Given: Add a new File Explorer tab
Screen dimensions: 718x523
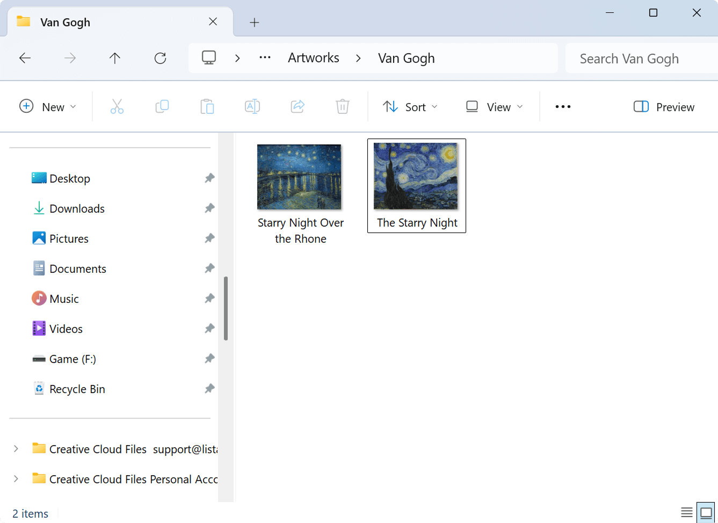Looking at the screenshot, I should click(255, 22).
